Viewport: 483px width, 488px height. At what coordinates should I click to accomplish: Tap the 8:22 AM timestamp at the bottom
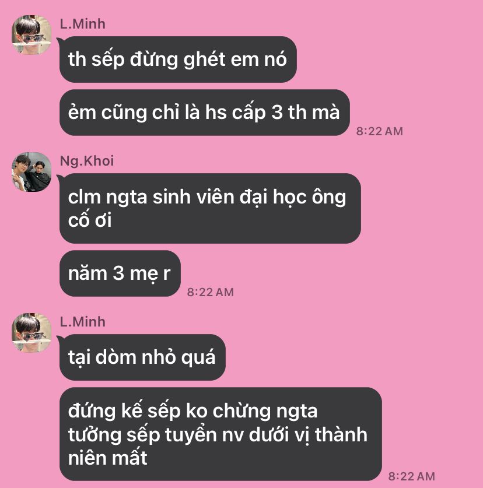(411, 476)
